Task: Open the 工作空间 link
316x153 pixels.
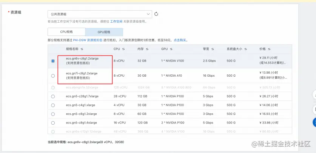Action: point(116,22)
